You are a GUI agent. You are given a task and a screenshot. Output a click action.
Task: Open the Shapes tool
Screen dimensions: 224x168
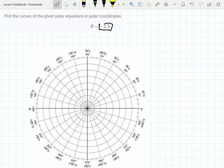click(x=132, y=4)
